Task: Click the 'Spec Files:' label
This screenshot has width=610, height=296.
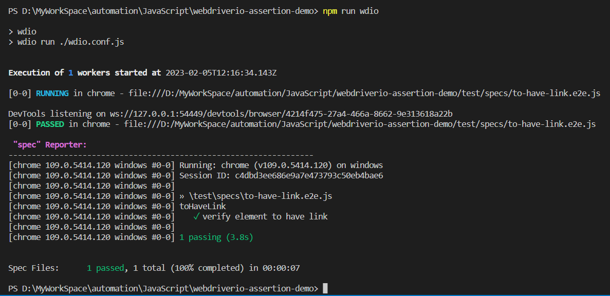Action: click(33, 268)
